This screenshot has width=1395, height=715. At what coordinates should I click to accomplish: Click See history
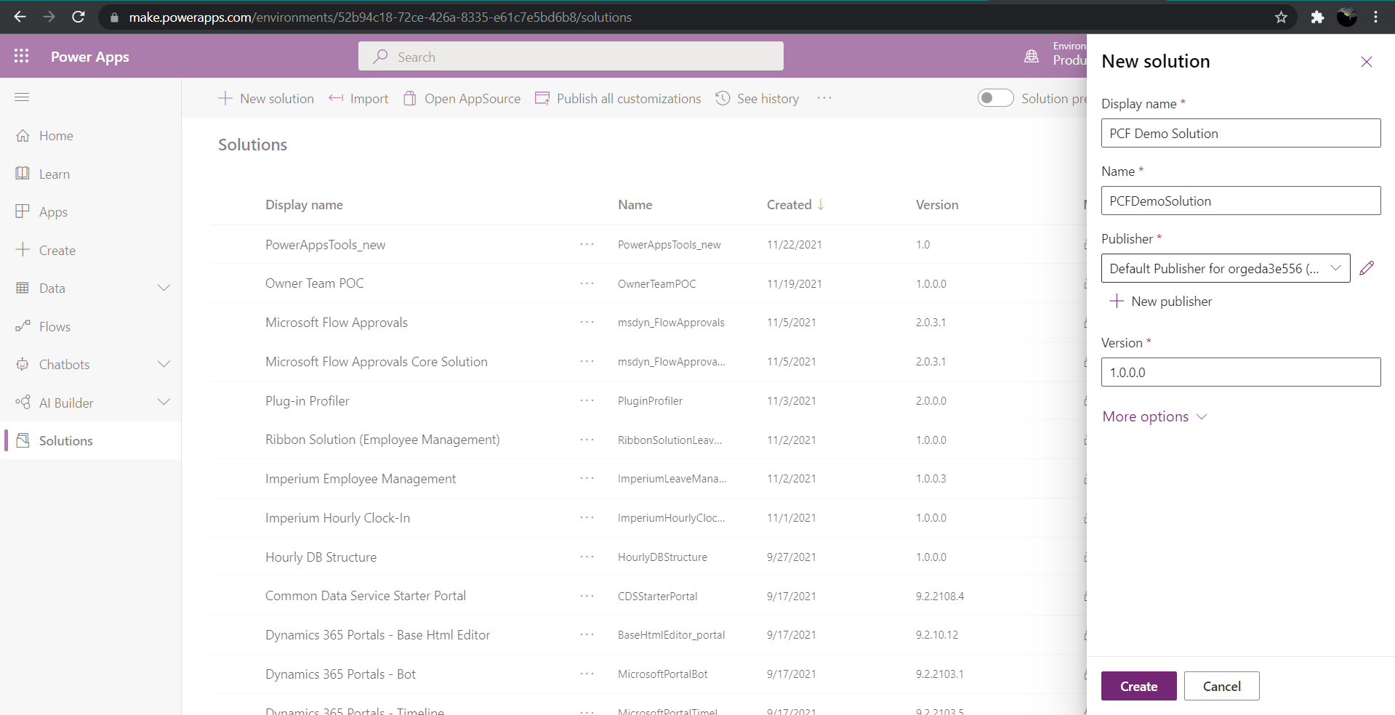757,98
